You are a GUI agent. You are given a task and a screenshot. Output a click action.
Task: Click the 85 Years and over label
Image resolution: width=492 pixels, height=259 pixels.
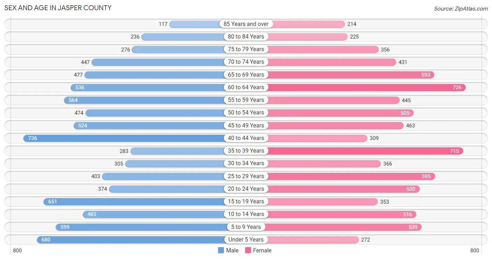(246, 24)
